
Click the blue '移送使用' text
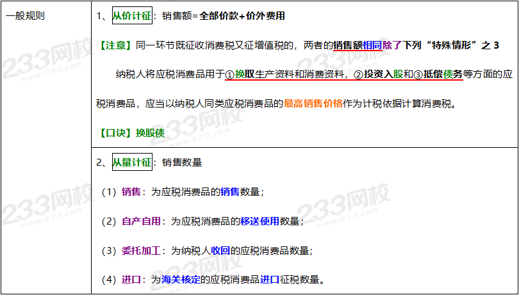coord(260,221)
